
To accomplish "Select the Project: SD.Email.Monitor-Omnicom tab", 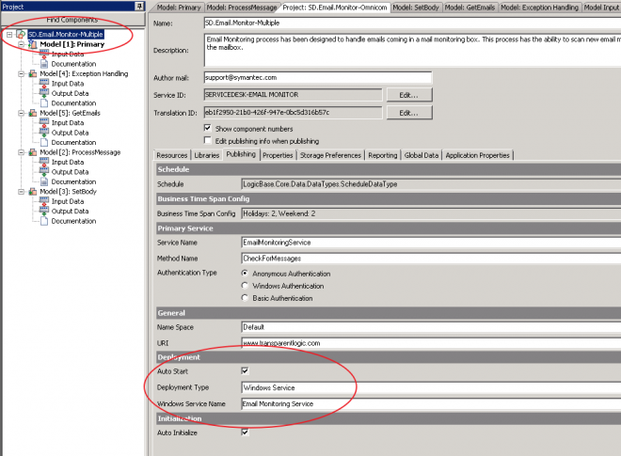I will pos(335,8).
